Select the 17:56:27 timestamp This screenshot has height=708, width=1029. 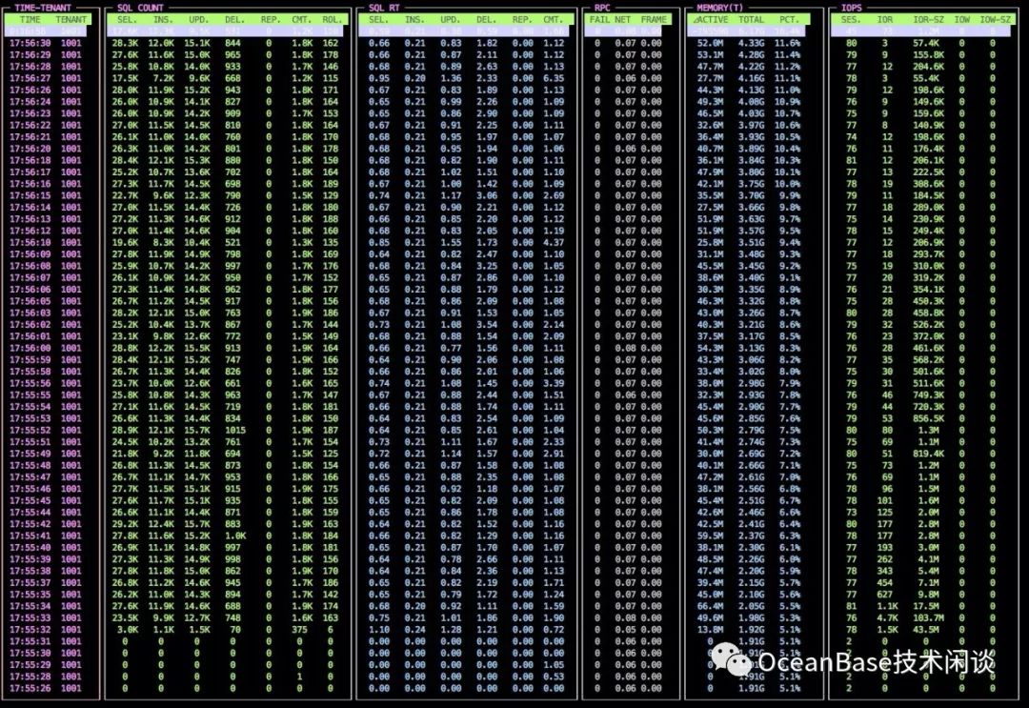(30, 78)
